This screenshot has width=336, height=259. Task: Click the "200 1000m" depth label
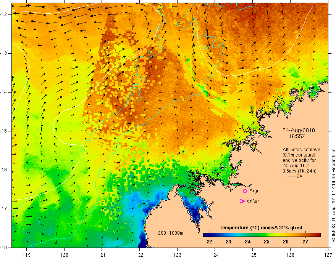171,233
